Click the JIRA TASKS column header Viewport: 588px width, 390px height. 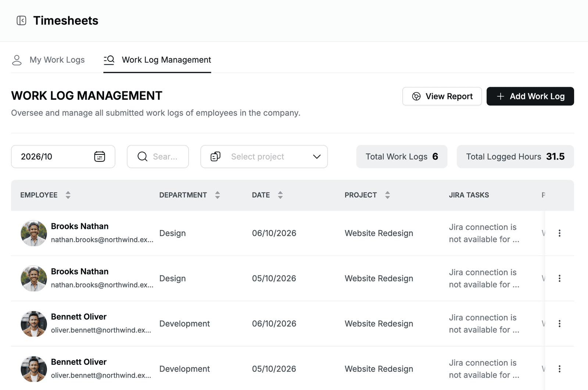click(469, 195)
